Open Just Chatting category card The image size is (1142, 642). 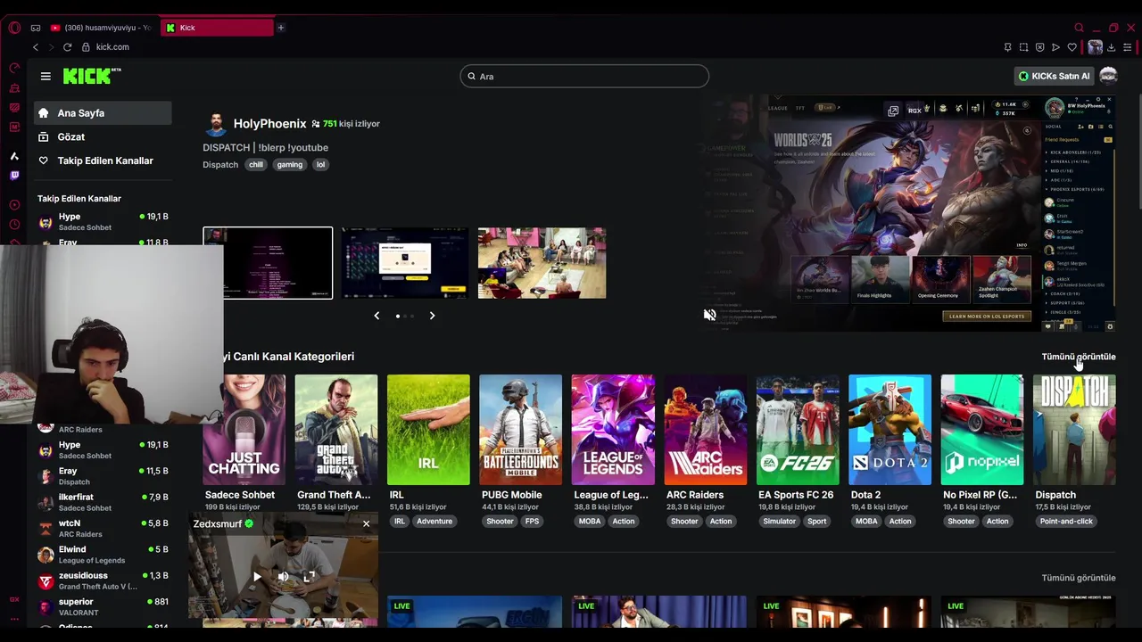244,430
